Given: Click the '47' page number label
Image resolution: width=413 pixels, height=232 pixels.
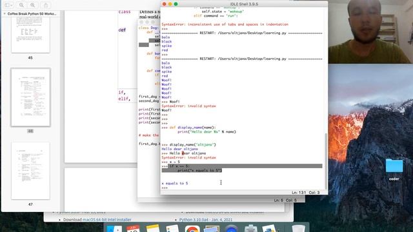Looking at the screenshot, I should coord(30,204).
